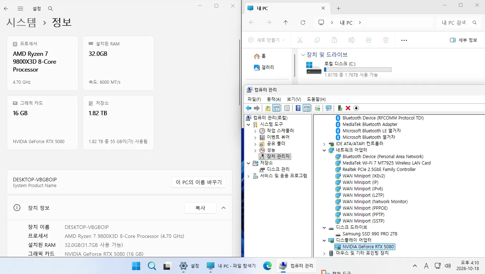Screen dimensions: 485x274
Task: Toggle the show/hide console tree button
Action: (x=276, y=108)
